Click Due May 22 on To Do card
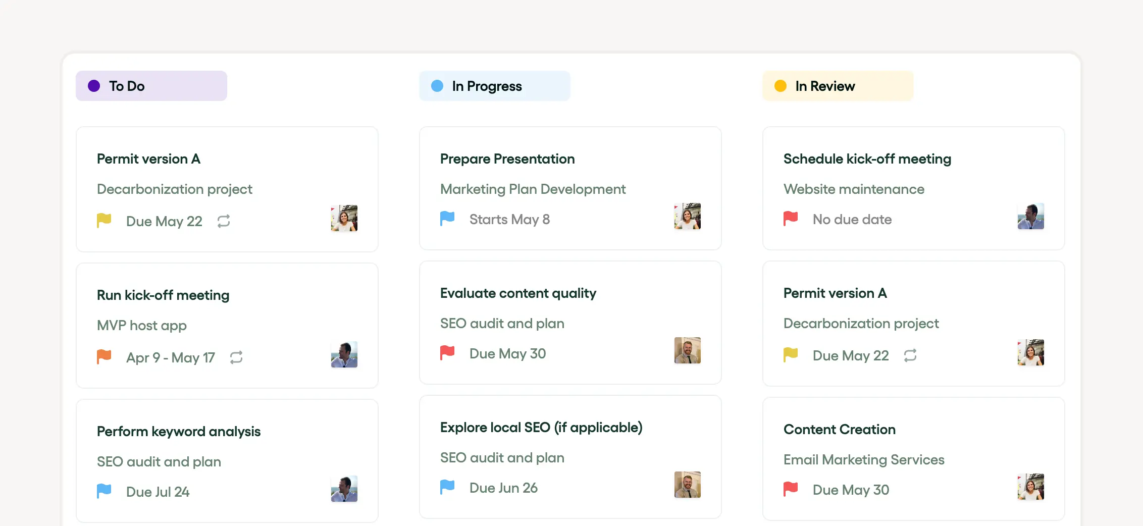 164,222
